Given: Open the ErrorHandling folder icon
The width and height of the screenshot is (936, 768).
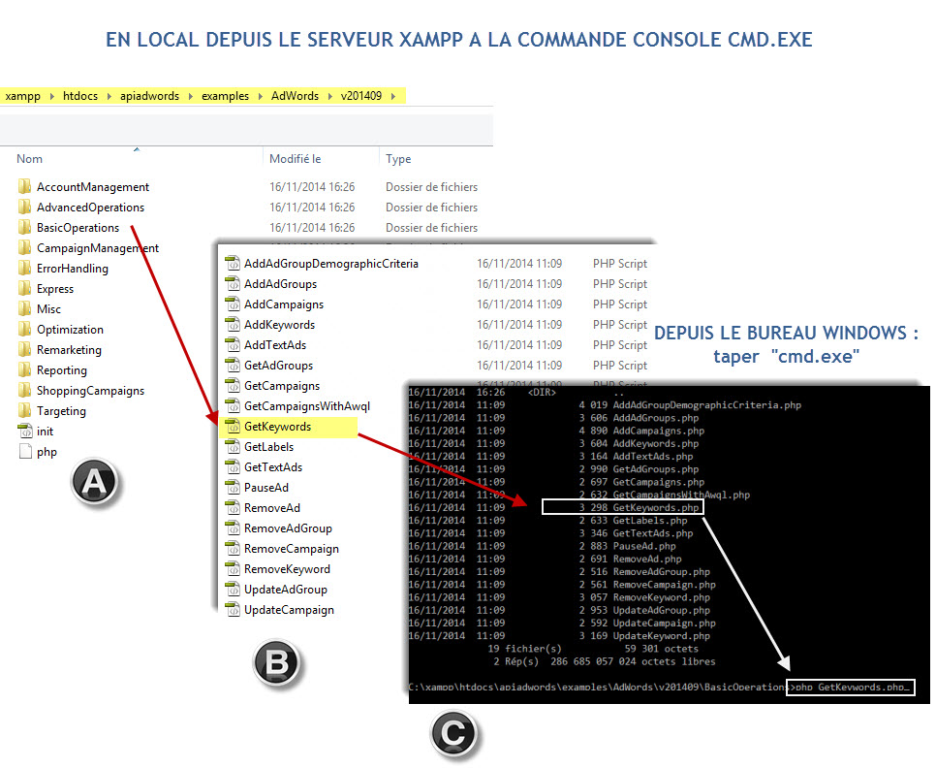Looking at the screenshot, I should (24, 269).
